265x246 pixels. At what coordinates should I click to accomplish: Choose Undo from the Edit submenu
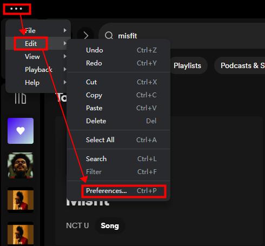click(x=118, y=50)
